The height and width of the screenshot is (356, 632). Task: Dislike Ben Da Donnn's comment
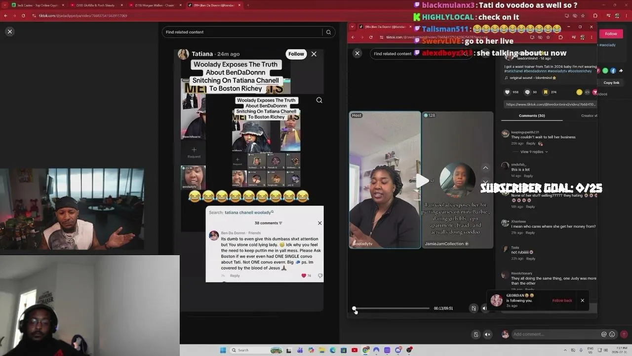tap(320, 275)
